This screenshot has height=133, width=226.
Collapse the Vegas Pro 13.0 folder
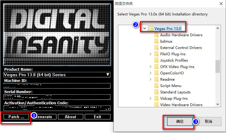[145, 28]
